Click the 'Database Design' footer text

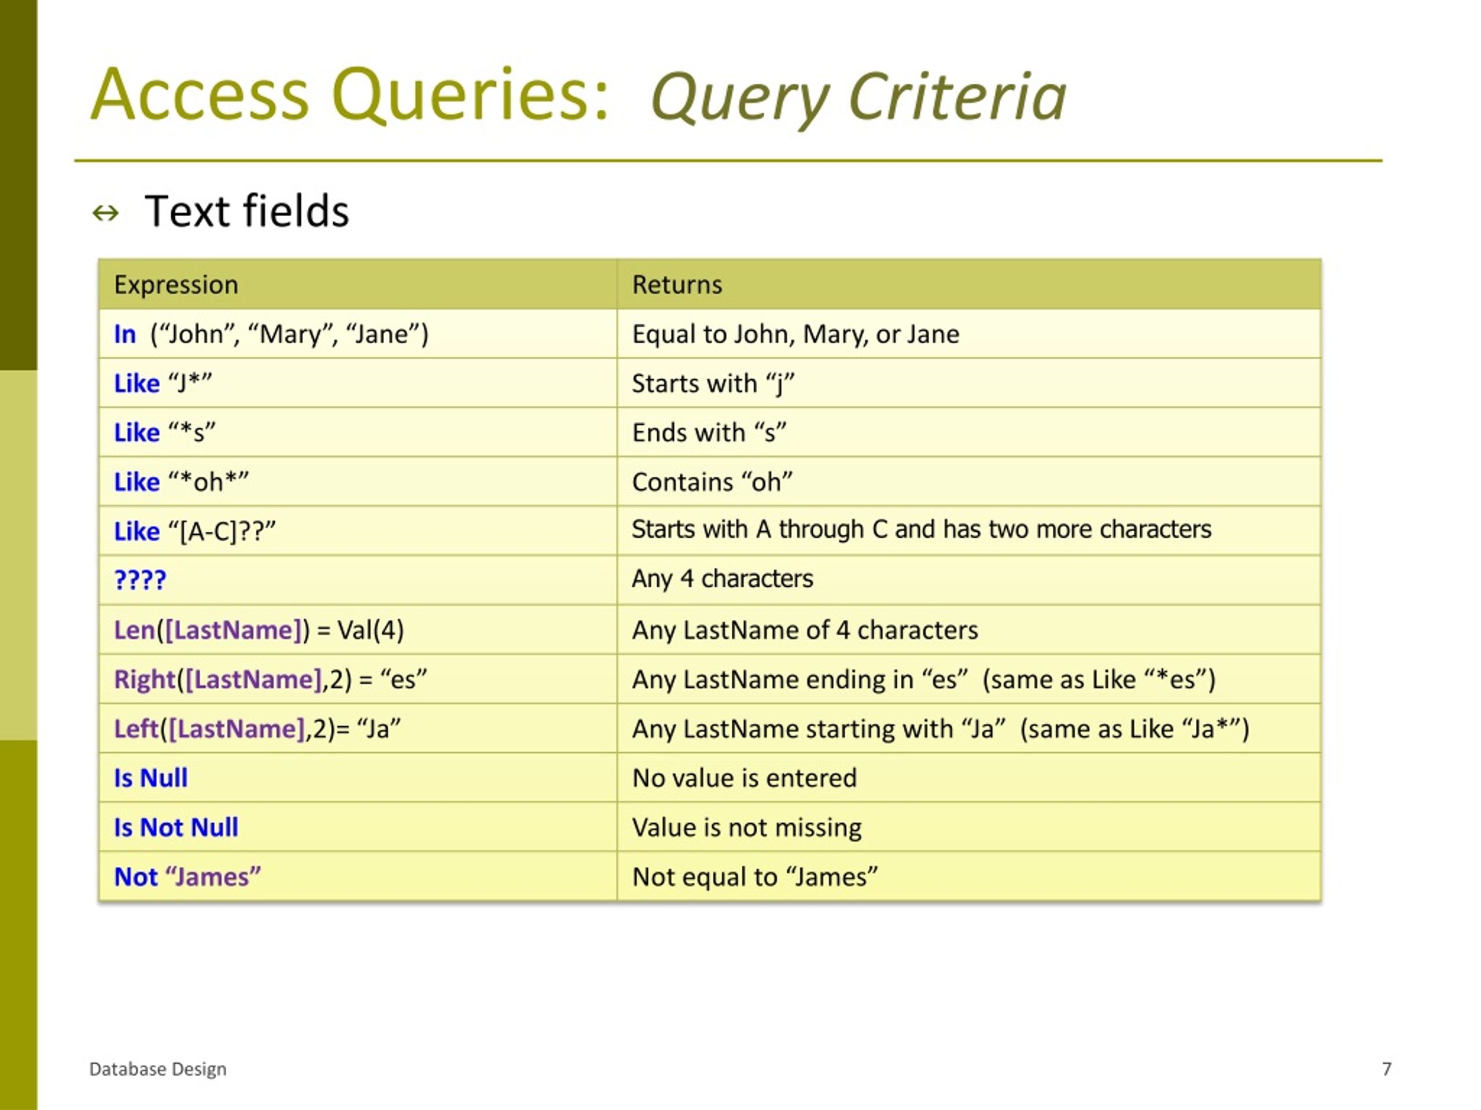pyautogui.click(x=158, y=1069)
